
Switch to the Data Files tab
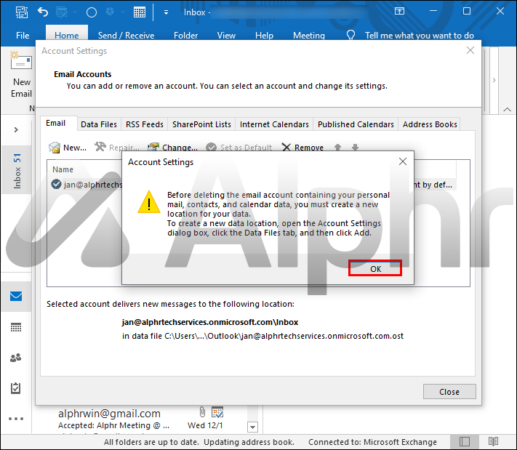tap(99, 124)
